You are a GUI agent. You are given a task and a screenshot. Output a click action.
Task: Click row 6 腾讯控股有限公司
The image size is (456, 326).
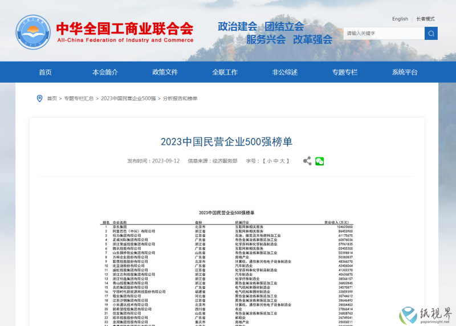(127, 248)
